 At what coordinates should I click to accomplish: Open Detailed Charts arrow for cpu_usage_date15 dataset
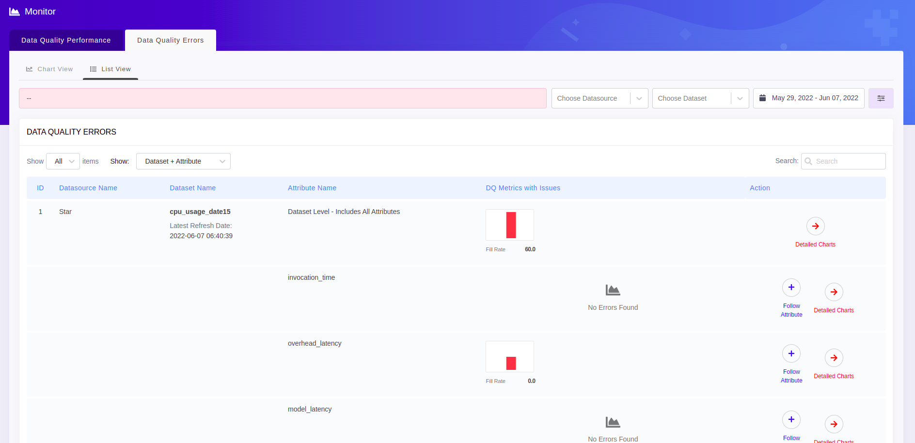(815, 226)
